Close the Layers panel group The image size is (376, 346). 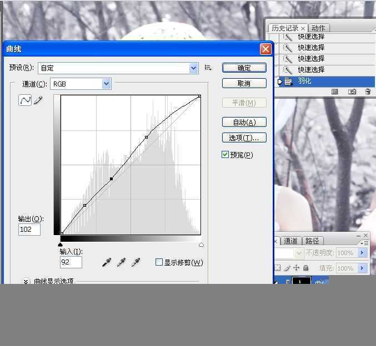[365, 236]
